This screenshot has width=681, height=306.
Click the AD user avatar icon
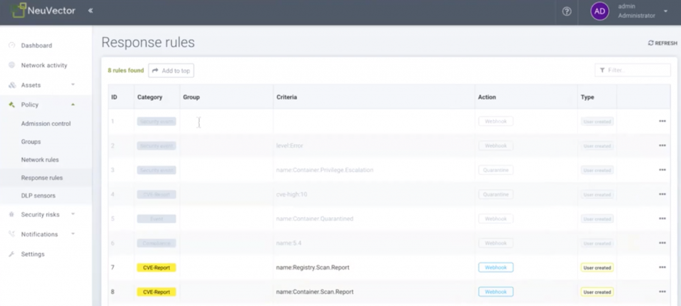[x=600, y=11]
